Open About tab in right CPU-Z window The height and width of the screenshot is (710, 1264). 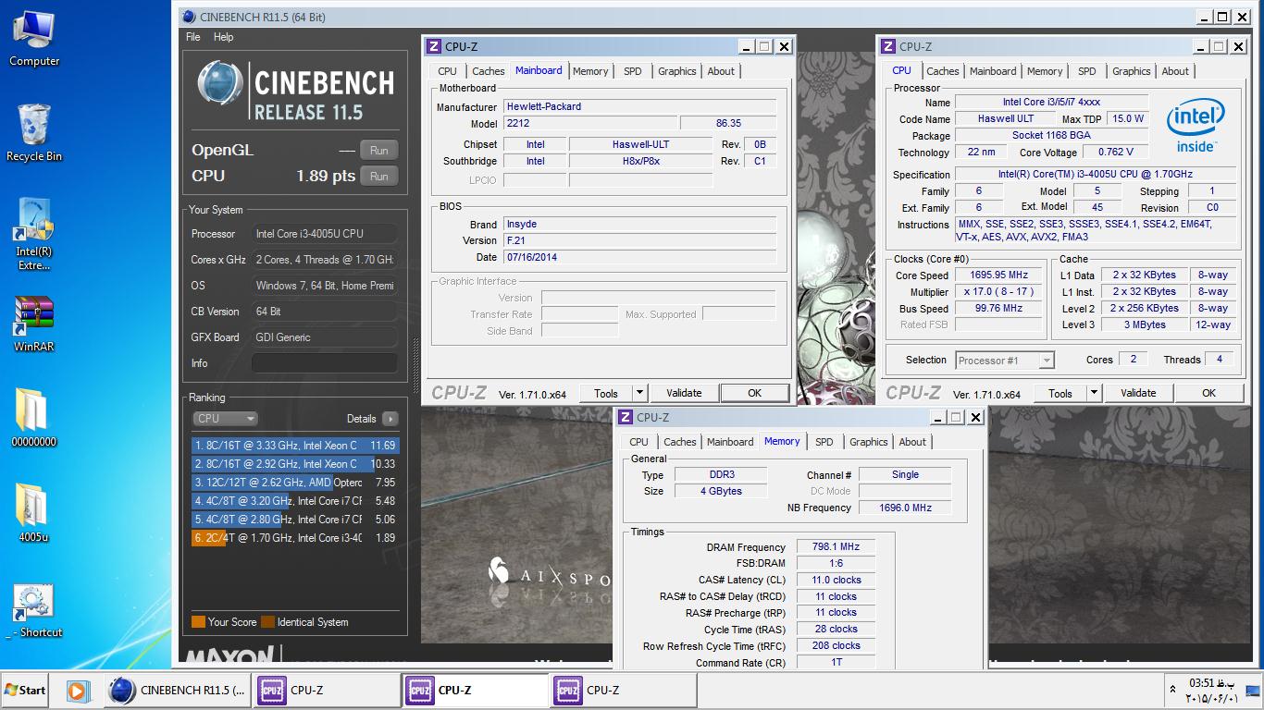pos(1175,71)
